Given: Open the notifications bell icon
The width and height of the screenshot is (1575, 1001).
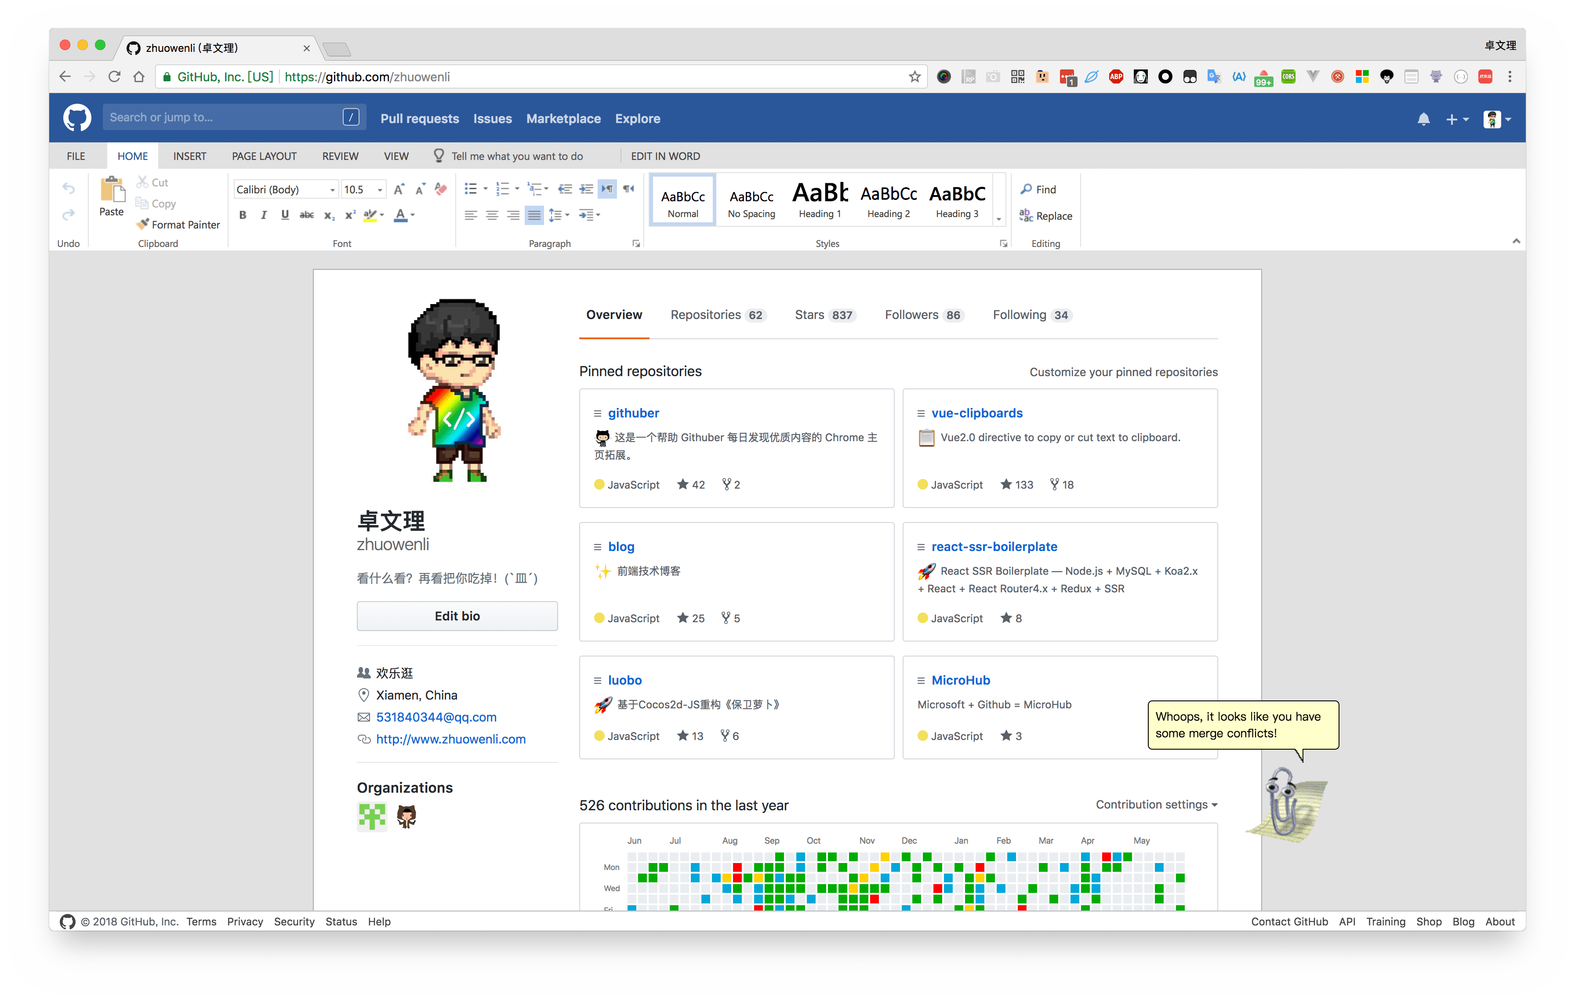Looking at the screenshot, I should tap(1423, 119).
